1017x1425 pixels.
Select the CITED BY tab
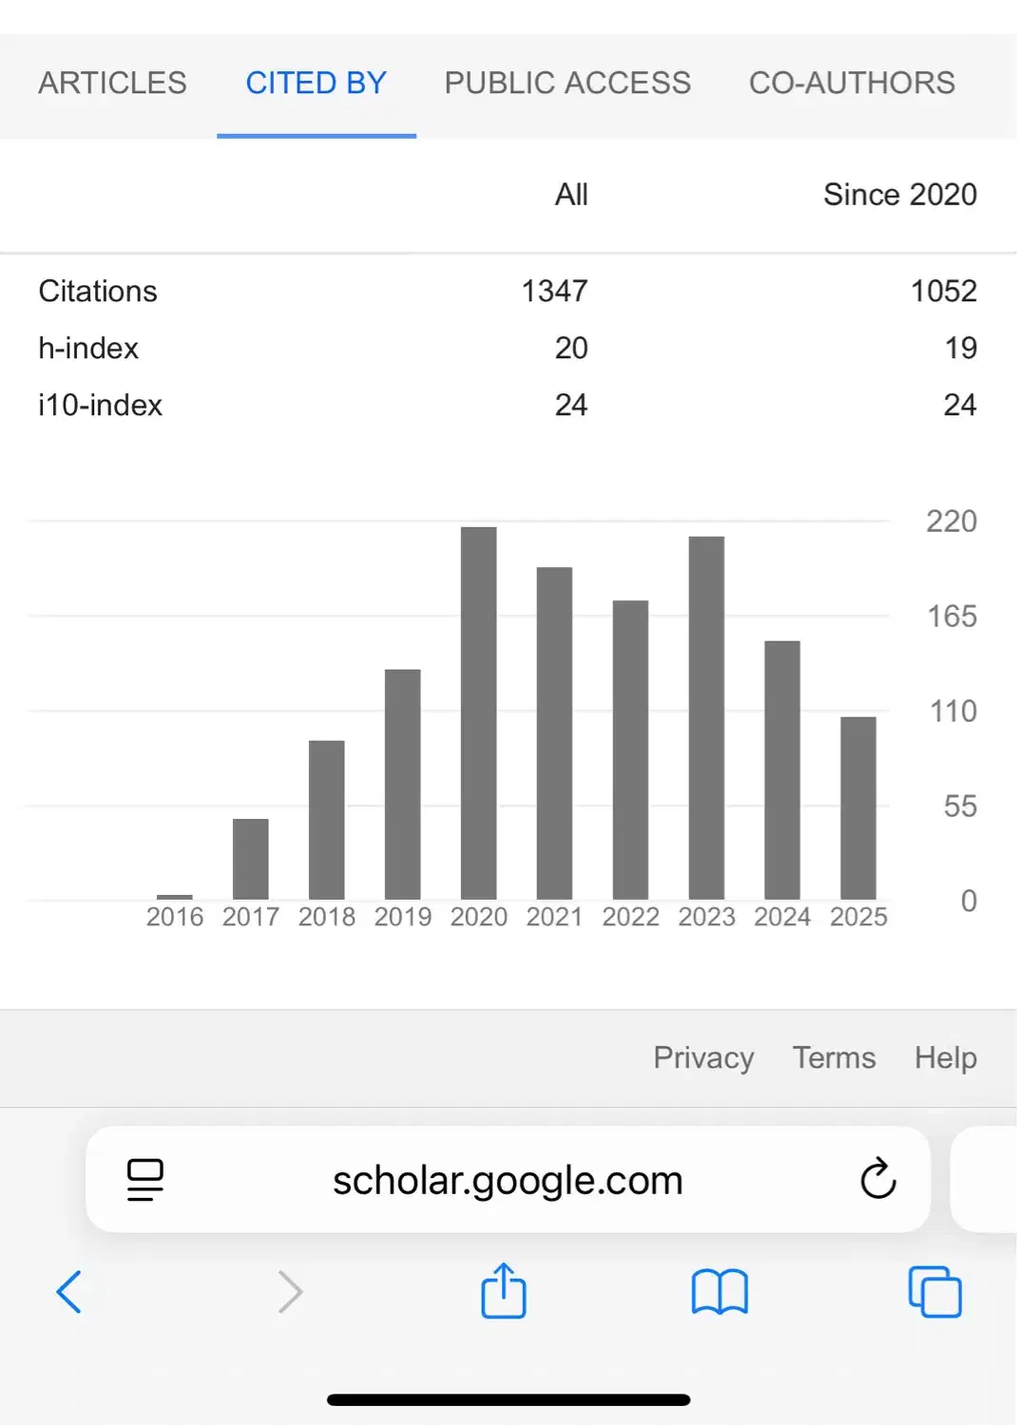(x=316, y=84)
